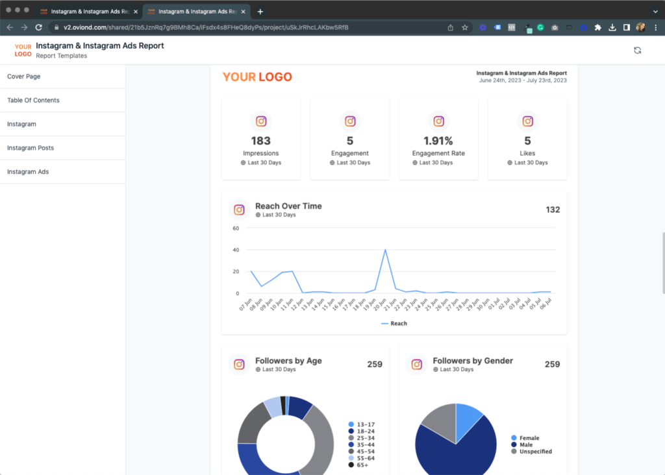This screenshot has width=665, height=475.
Task: Click the report date range text
Action: tap(523, 80)
